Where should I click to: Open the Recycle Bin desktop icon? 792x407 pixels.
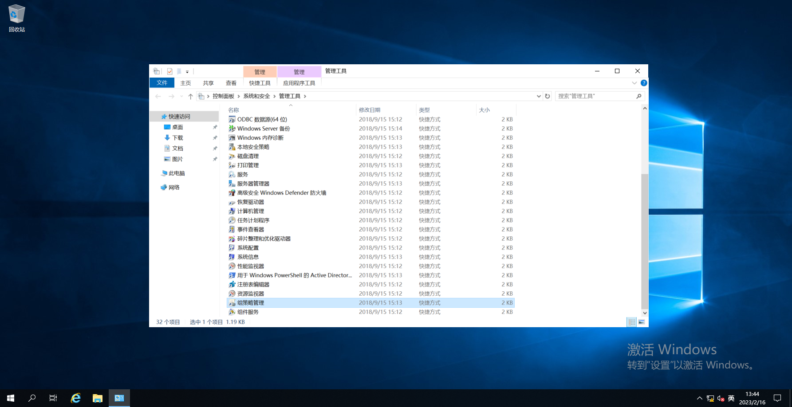[x=17, y=18]
